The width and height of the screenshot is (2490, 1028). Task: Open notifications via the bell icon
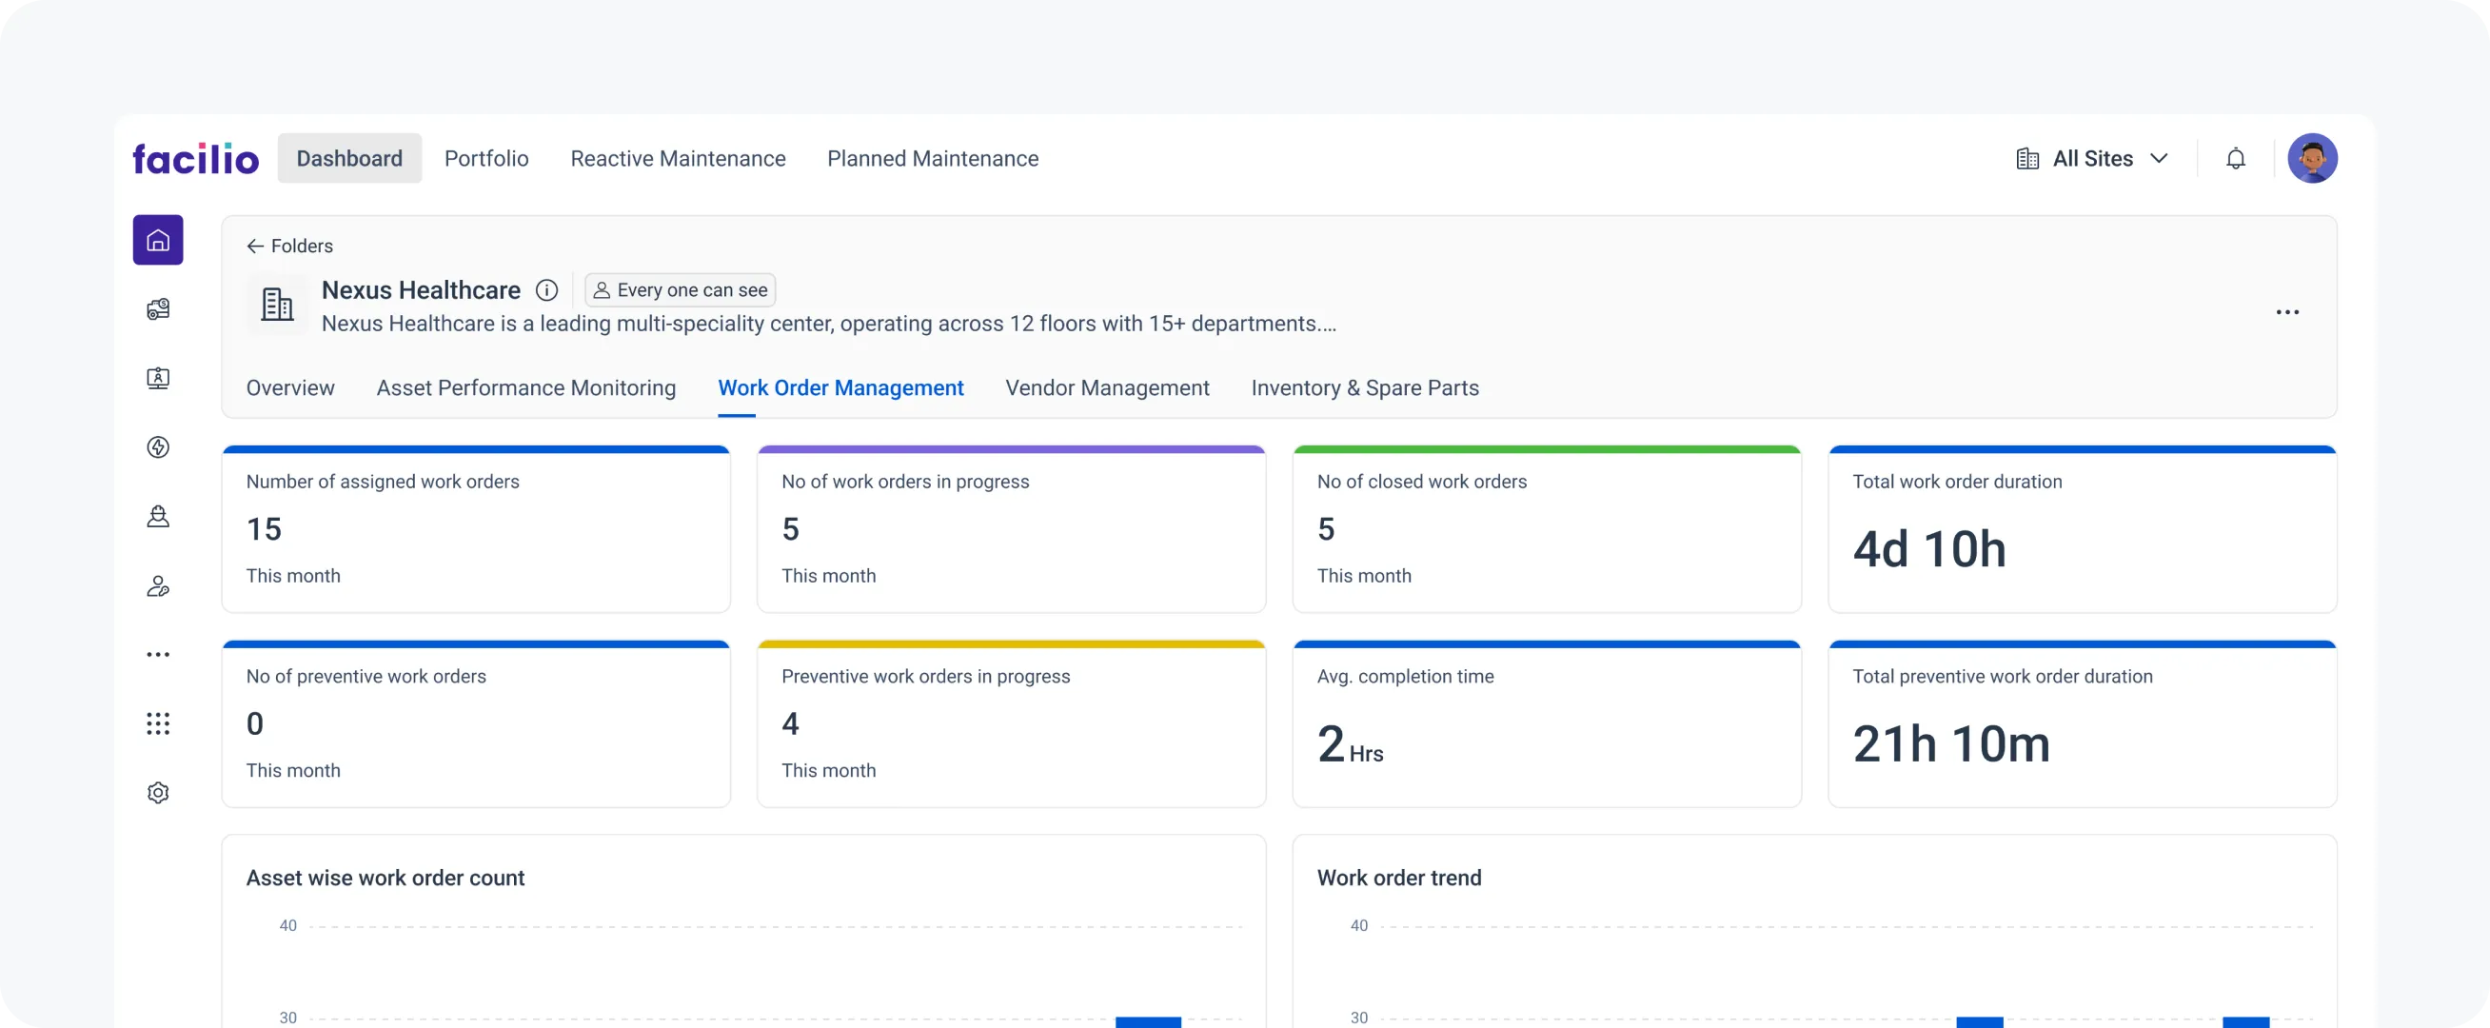click(x=2236, y=158)
